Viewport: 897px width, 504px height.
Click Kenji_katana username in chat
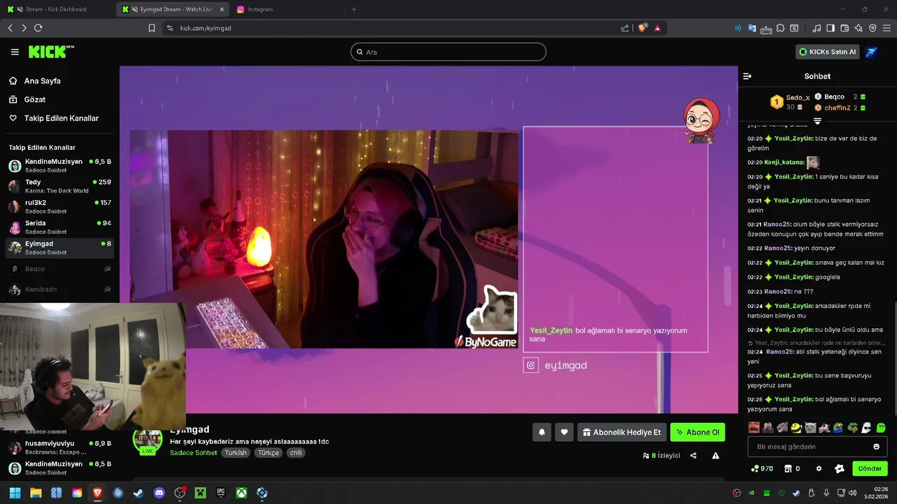(x=784, y=162)
